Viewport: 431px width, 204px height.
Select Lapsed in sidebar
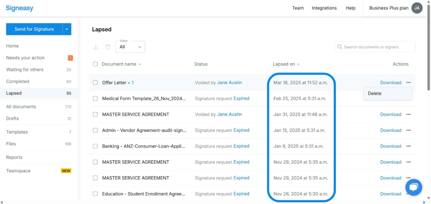[39, 93]
